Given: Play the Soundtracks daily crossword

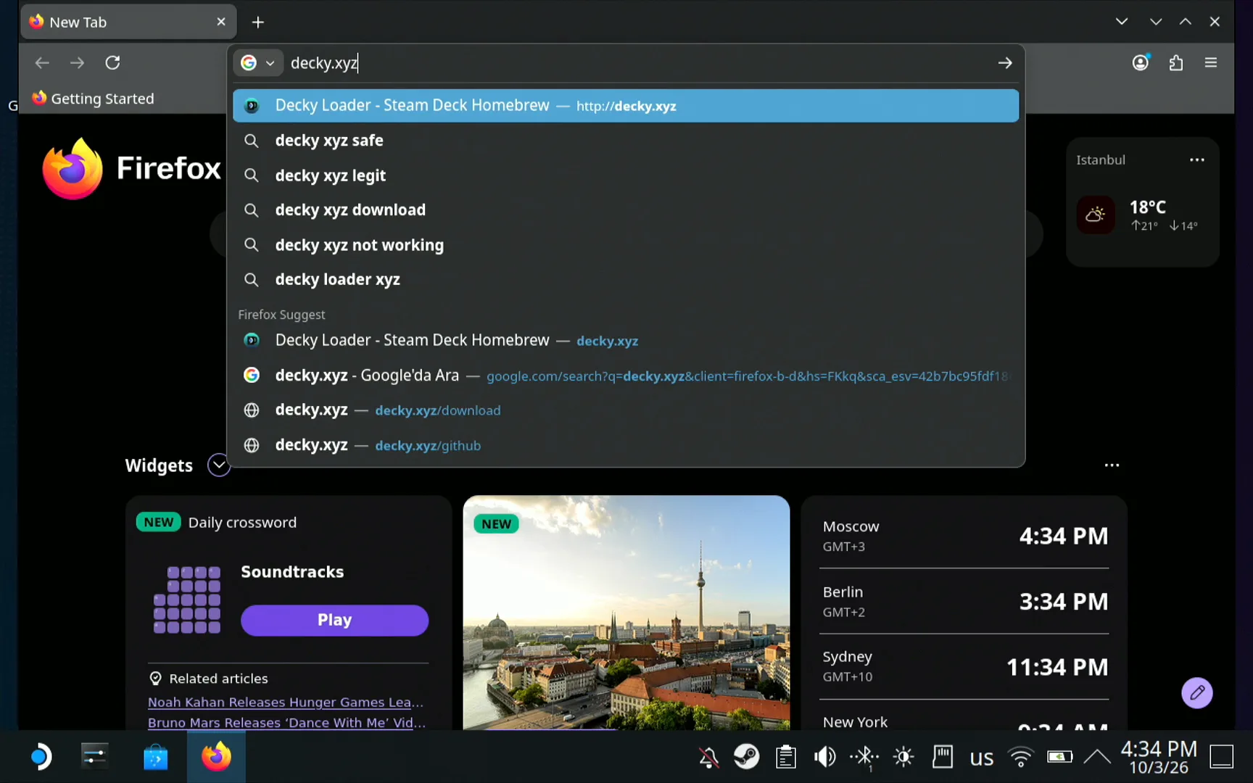Looking at the screenshot, I should pos(334,621).
